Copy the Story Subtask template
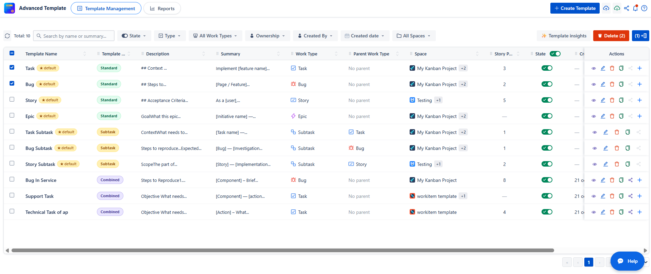651x274 pixels. coord(628,164)
